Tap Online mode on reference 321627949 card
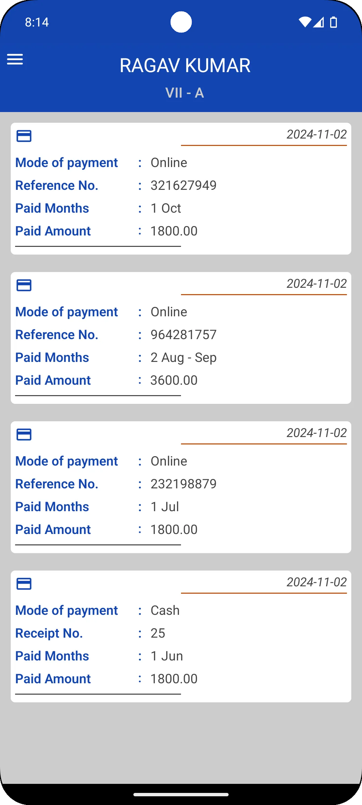The image size is (362, 805). coord(169,163)
